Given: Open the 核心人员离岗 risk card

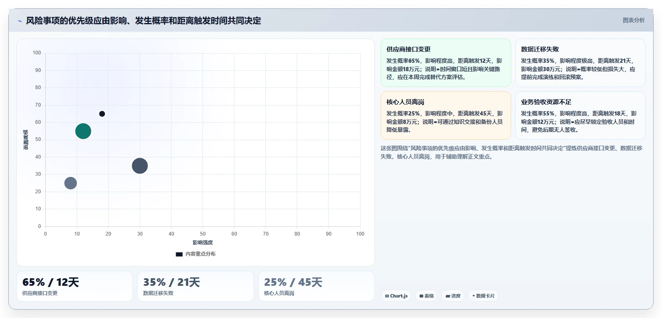Looking at the screenshot, I should click(x=446, y=115).
